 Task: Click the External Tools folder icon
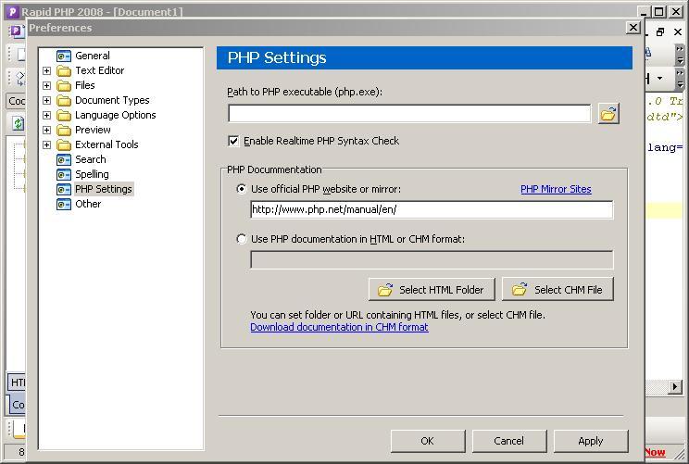(x=64, y=145)
